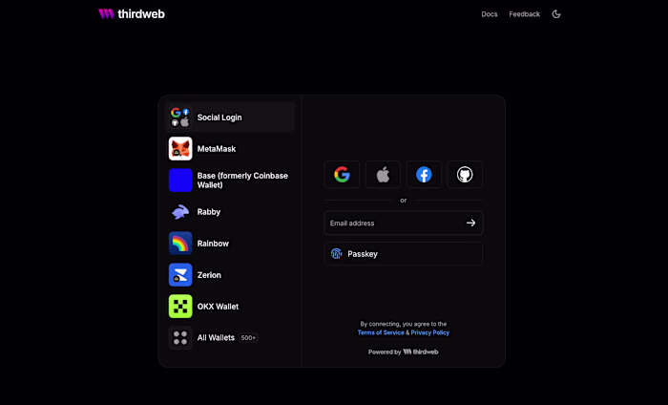
Task: Sign in with Google button
Action: click(342, 175)
